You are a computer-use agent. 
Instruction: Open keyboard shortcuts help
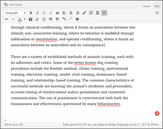[77, 19]
